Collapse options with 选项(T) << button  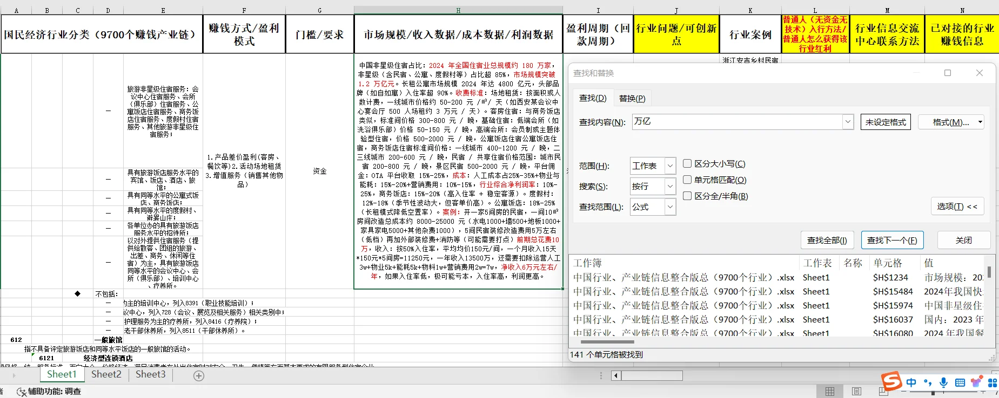[957, 207]
